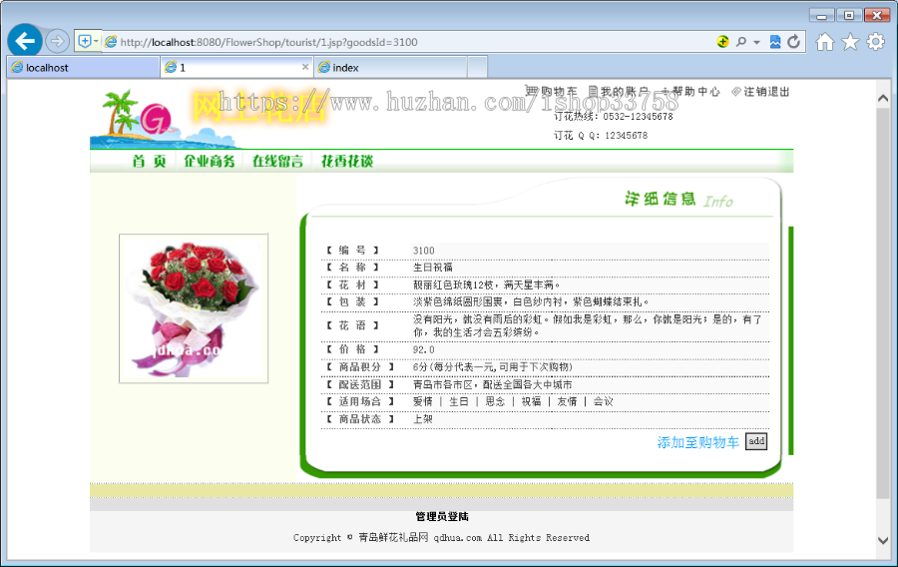
Task: Switch to the index tab
Action: click(390, 68)
